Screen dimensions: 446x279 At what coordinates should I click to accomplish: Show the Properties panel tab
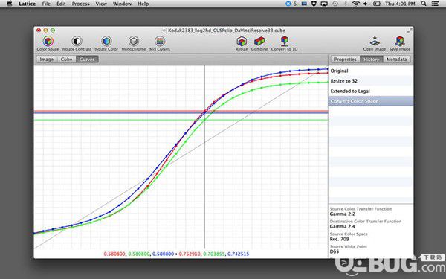click(x=345, y=60)
